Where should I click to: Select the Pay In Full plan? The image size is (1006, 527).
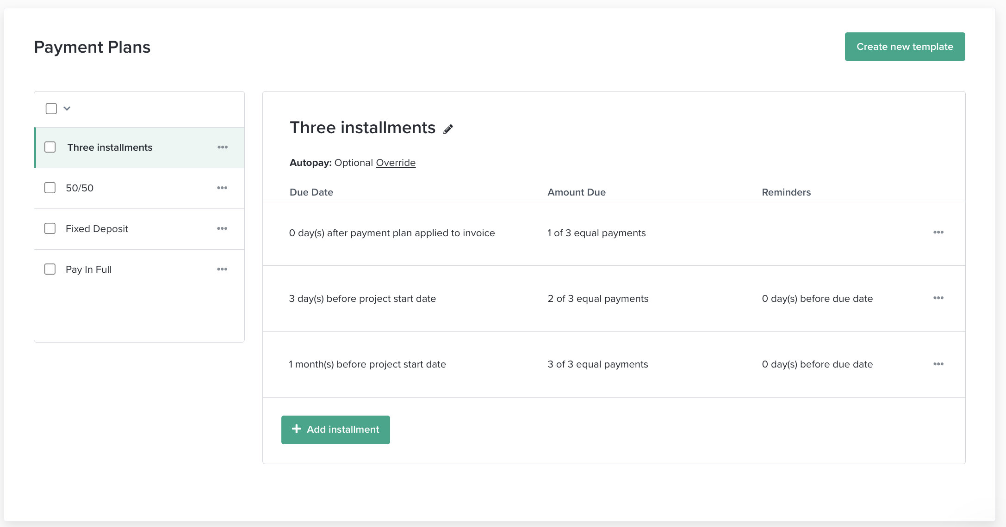coord(89,270)
